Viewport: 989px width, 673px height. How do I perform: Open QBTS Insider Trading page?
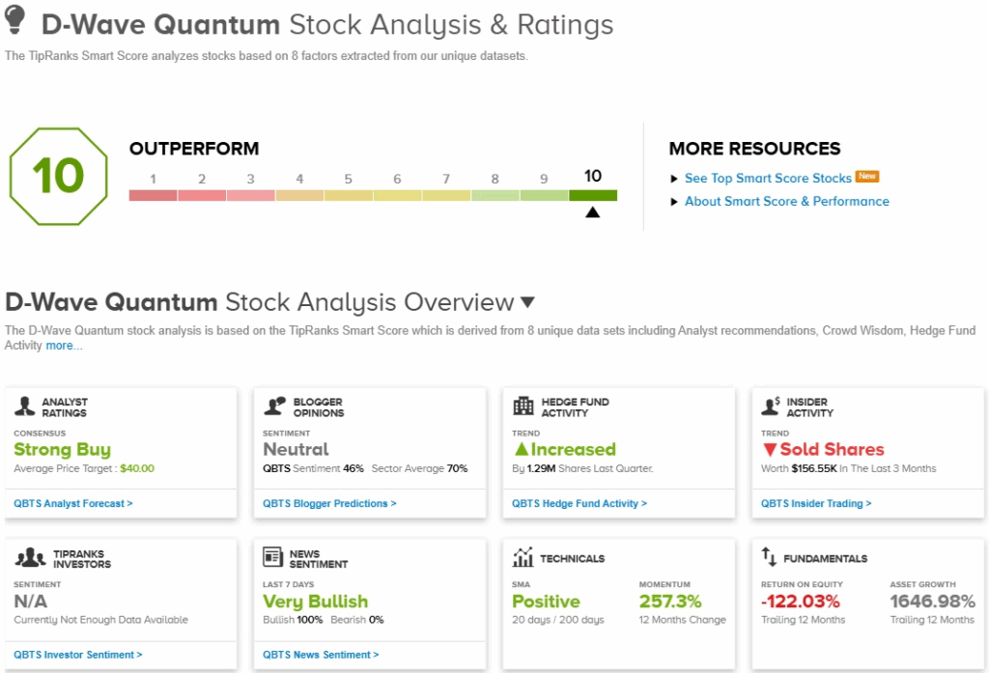816,503
